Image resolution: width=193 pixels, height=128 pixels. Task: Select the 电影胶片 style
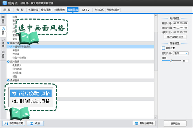[17, 65]
